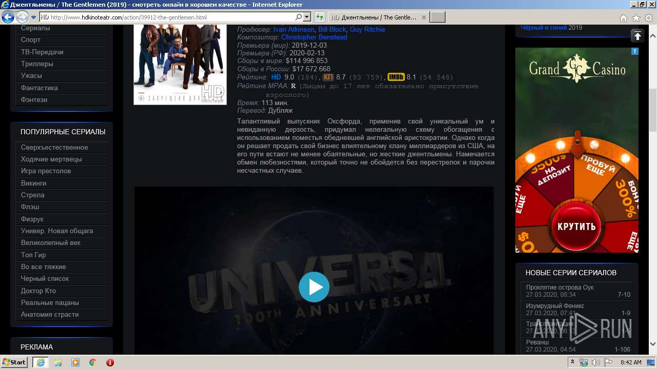
Task: Go forward with the browser Forward arrow
Action: (x=22, y=17)
